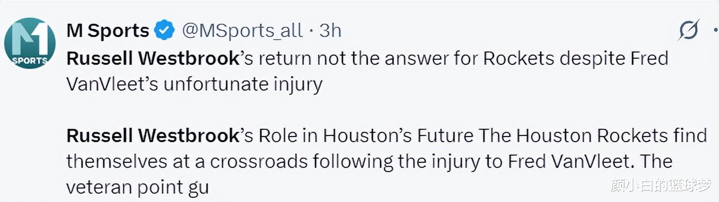719x202 pixels.
Task: Click 'Fred VanVleet. The' in second paragraph
Action: (x=589, y=161)
